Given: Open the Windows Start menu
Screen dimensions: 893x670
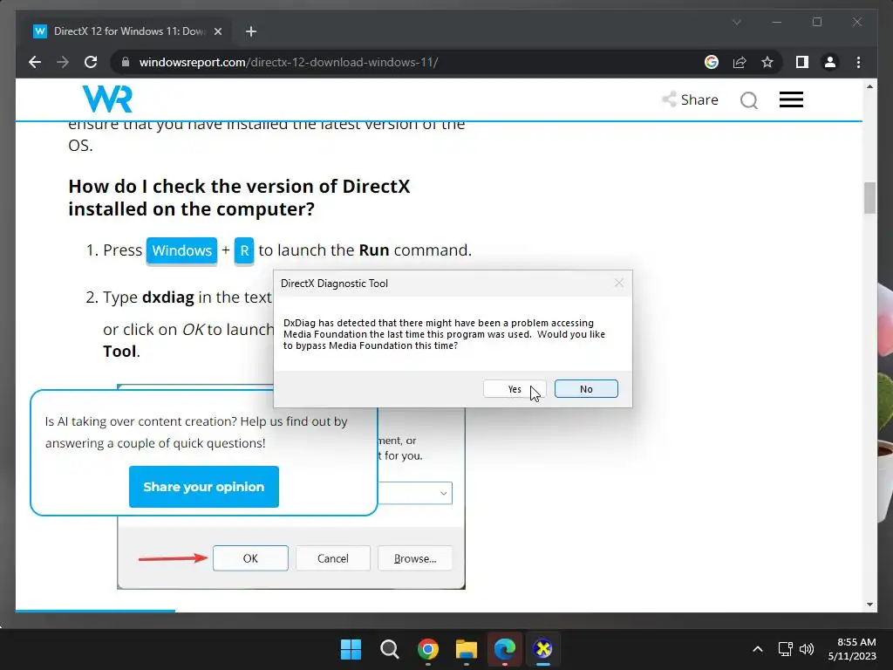Looking at the screenshot, I should 351,649.
